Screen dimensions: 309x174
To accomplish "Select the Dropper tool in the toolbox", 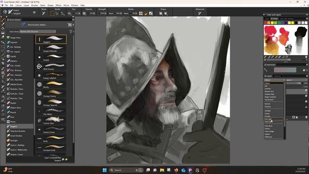I will (x=3, y=24).
